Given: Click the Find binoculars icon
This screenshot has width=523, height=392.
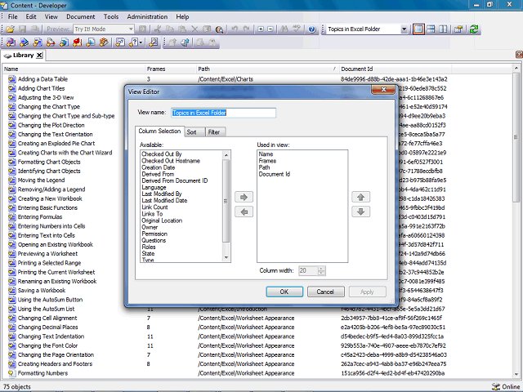Looking at the screenshot, I should click(x=284, y=29).
